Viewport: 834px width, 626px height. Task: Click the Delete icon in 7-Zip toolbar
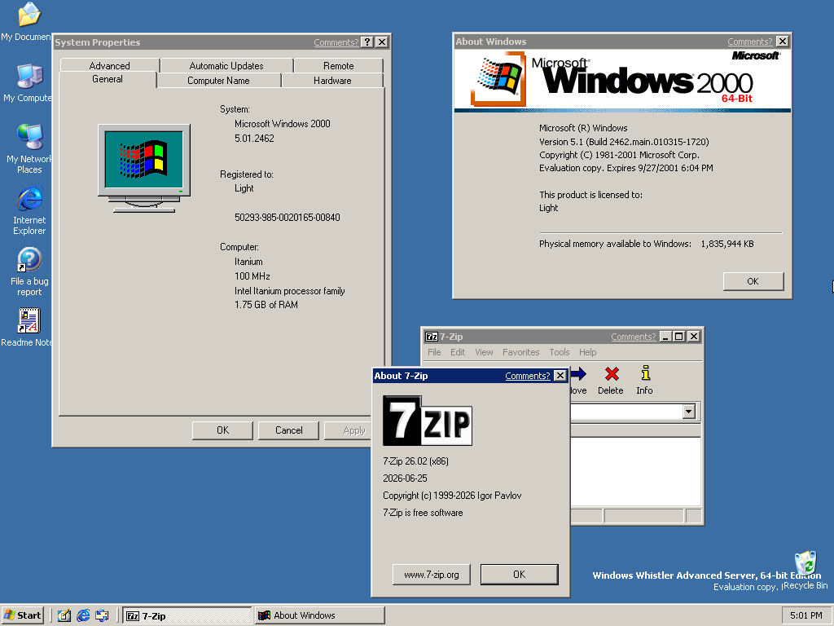click(611, 374)
